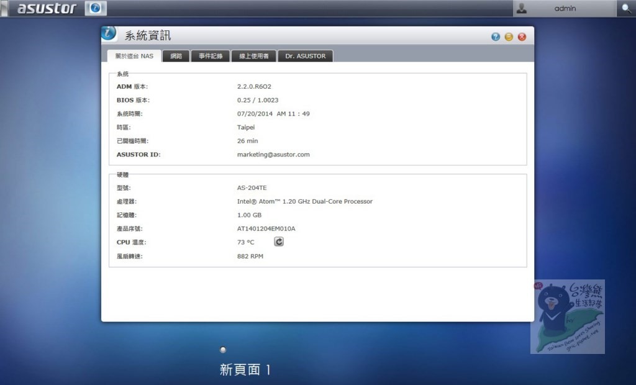The width and height of the screenshot is (636, 385).
Task: Select the Intel Atom processor text
Action: tap(304, 202)
